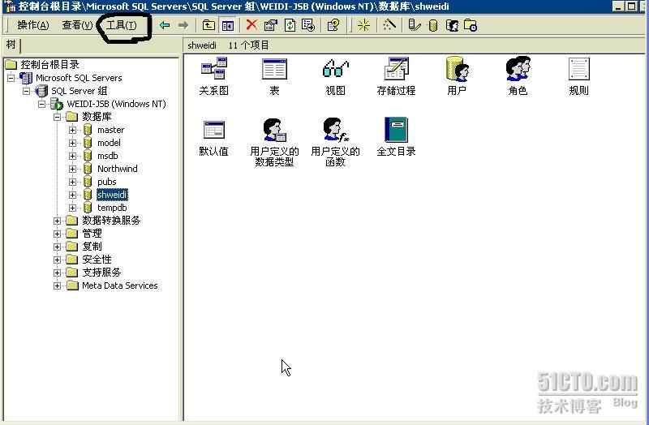Open help via the question mark icon

pyautogui.click(x=333, y=25)
